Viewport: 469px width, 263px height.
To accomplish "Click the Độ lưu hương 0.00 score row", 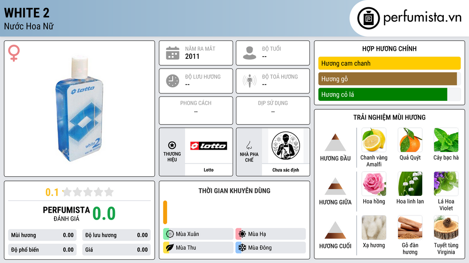I will (x=116, y=235).
